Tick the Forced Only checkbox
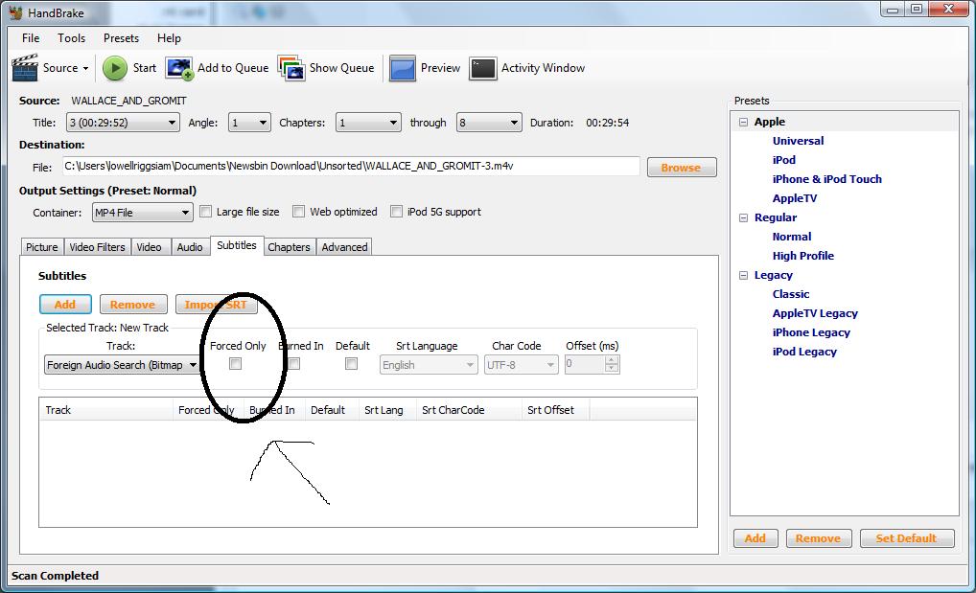Screen dimensions: 976x593 (235, 364)
